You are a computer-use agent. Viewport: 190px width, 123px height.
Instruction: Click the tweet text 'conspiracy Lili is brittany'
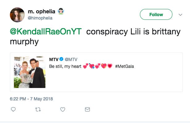[x=133, y=32]
